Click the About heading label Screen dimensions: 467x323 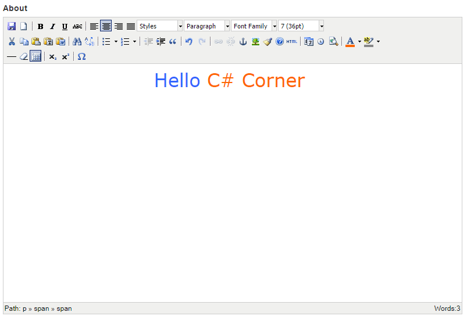click(x=15, y=8)
